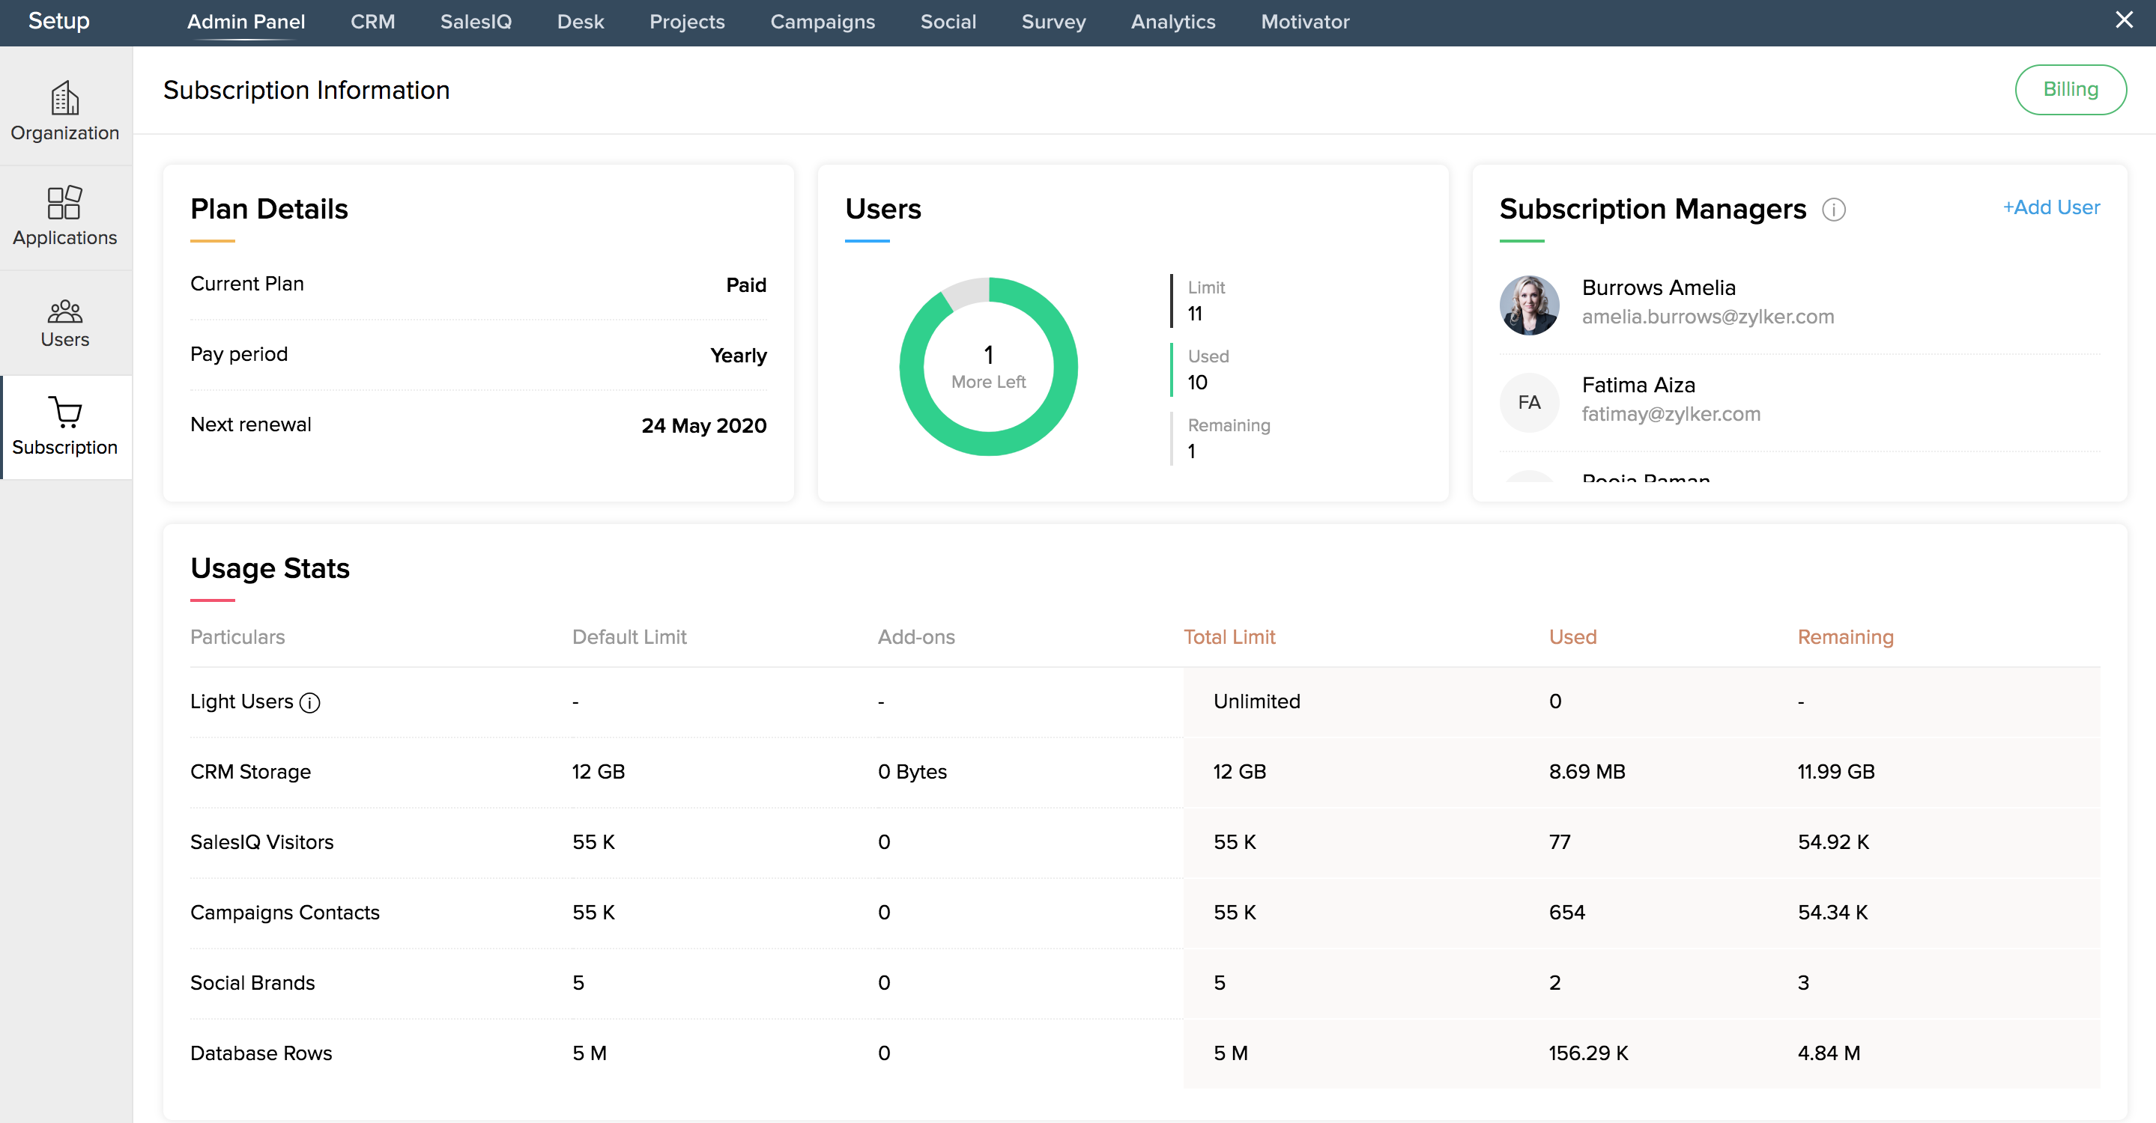Open the Desk tab
This screenshot has height=1123, width=2156.
tap(580, 22)
